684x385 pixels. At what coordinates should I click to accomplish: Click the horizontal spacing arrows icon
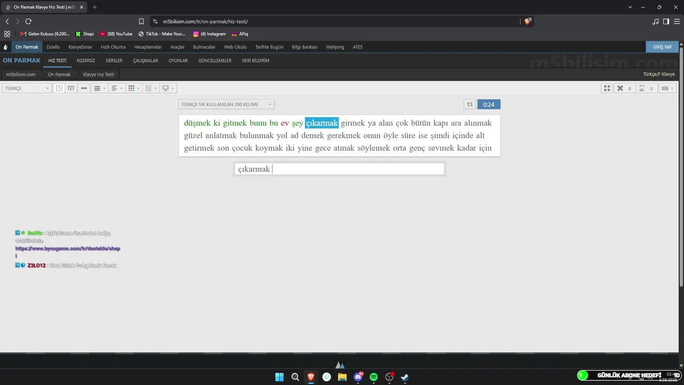pos(84,88)
